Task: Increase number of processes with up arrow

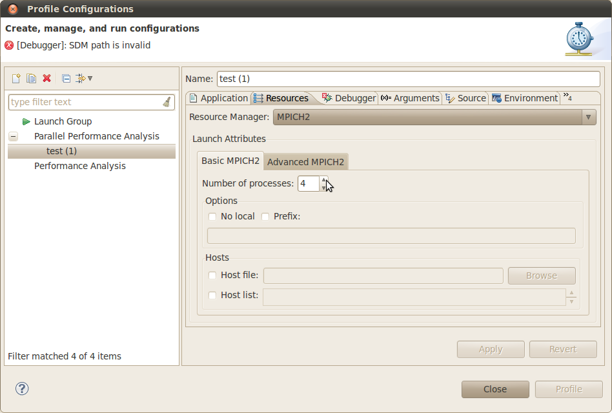Action: pos(323,180)
